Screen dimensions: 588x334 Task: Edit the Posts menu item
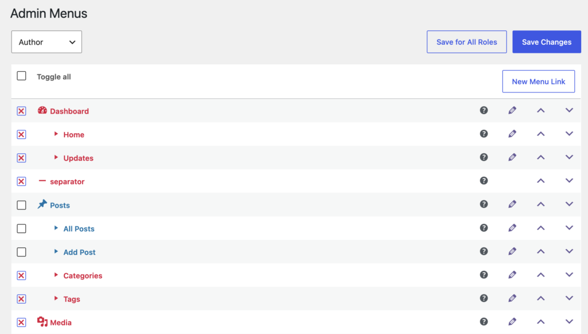512,204
